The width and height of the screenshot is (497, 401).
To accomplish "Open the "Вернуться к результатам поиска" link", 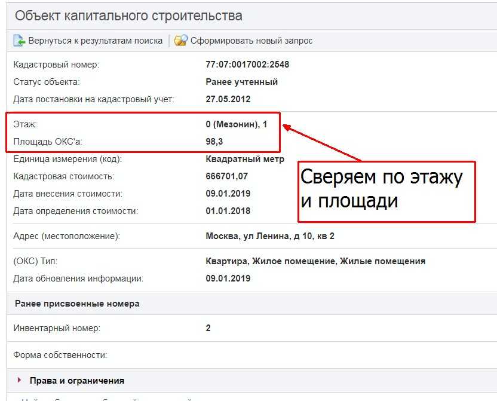I will pyautogui.click(x=95, y=41).
